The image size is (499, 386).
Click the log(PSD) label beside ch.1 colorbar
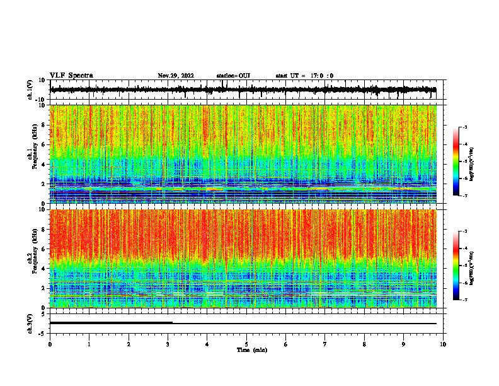pyautogui.click(x=471, y=164)
